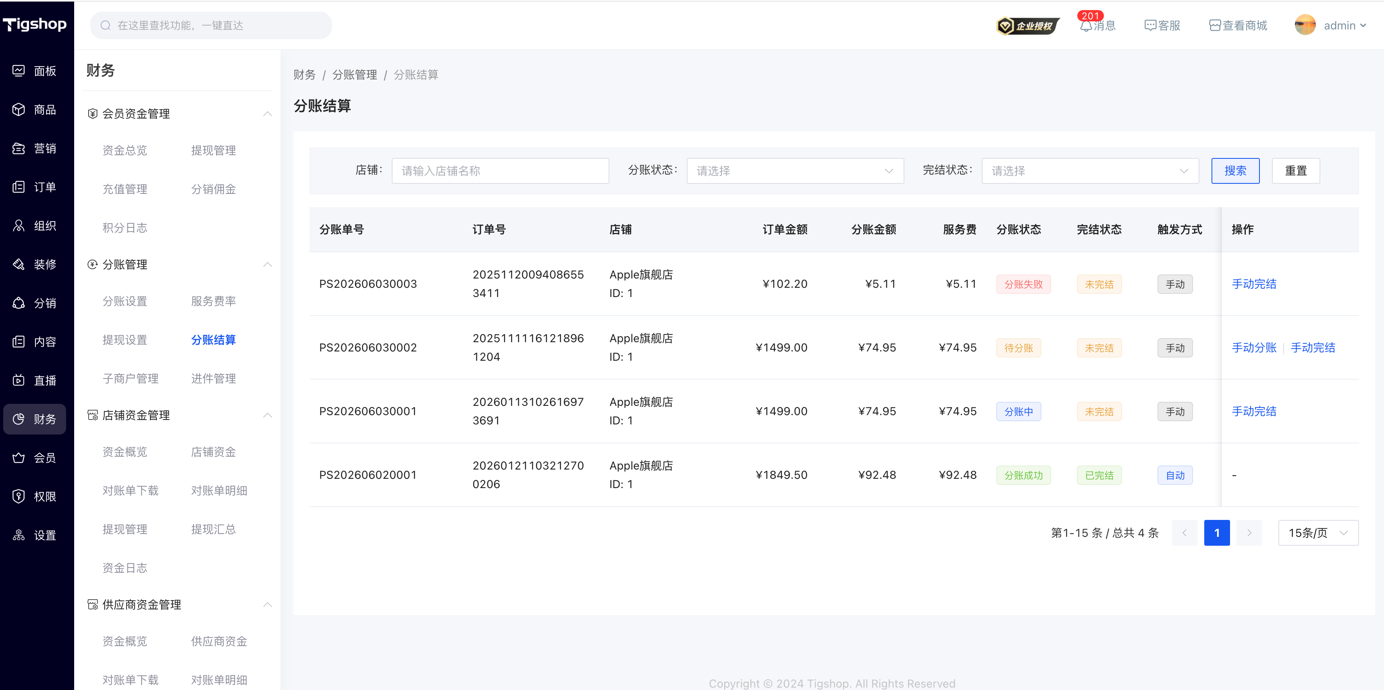Collapse the 店铺资金管理 section chevron
Viewport: 1384px width, 690px height.
[268, 415]
